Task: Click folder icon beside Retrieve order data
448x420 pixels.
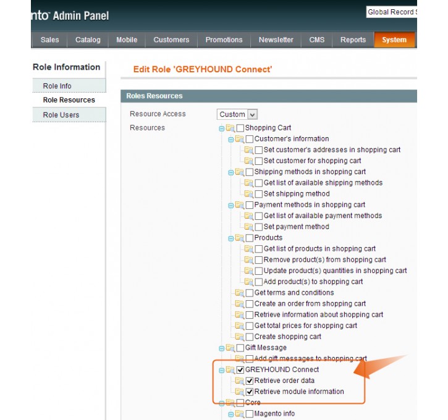Action: pos(239,381)
